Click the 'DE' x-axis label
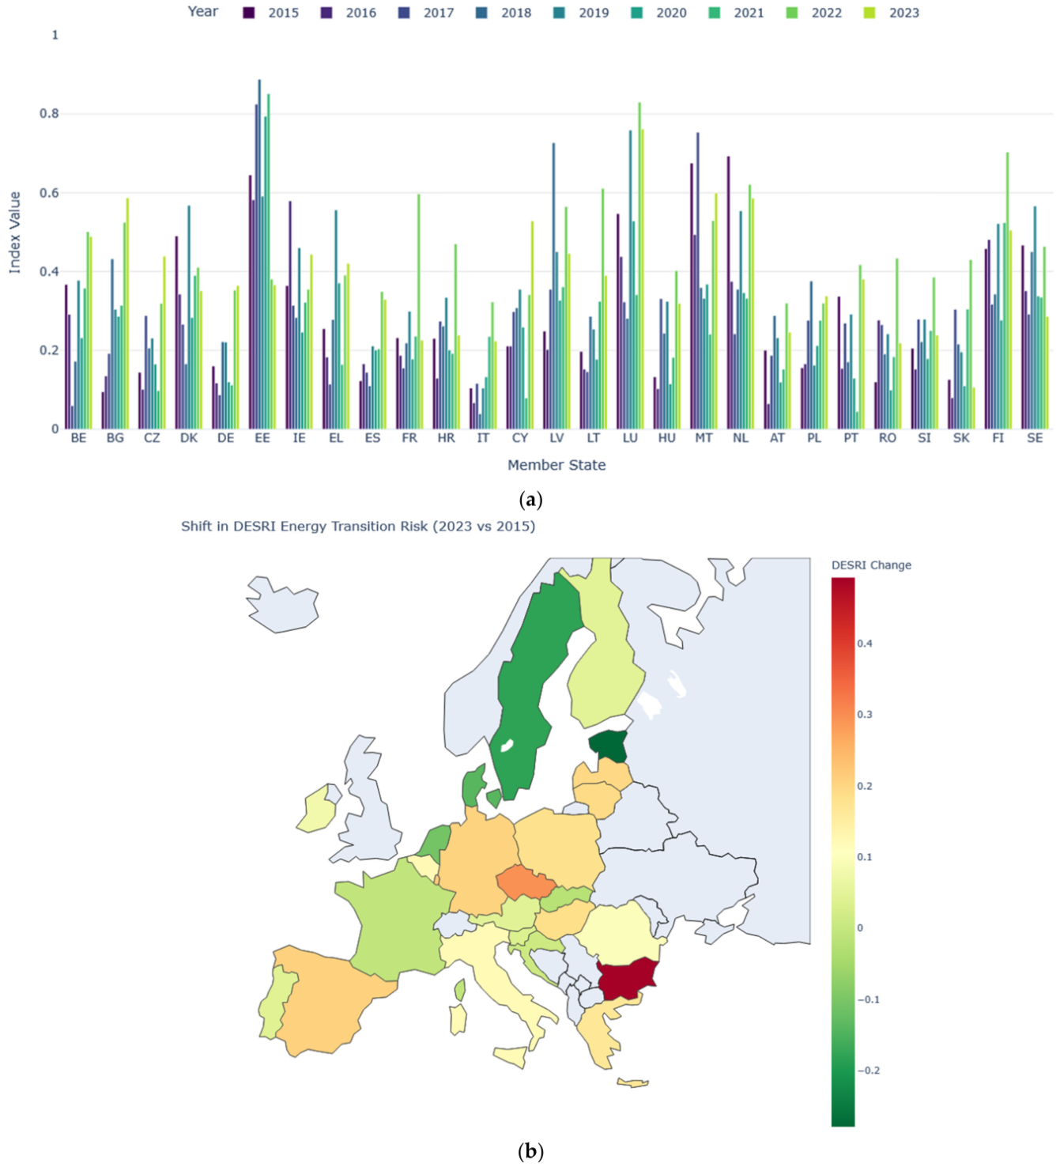The width and height of the screenshot is (1060, 1167). (225, 438)
